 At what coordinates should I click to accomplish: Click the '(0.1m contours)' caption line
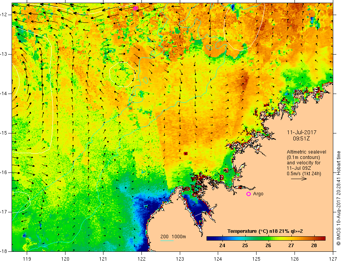click(303, 157)
